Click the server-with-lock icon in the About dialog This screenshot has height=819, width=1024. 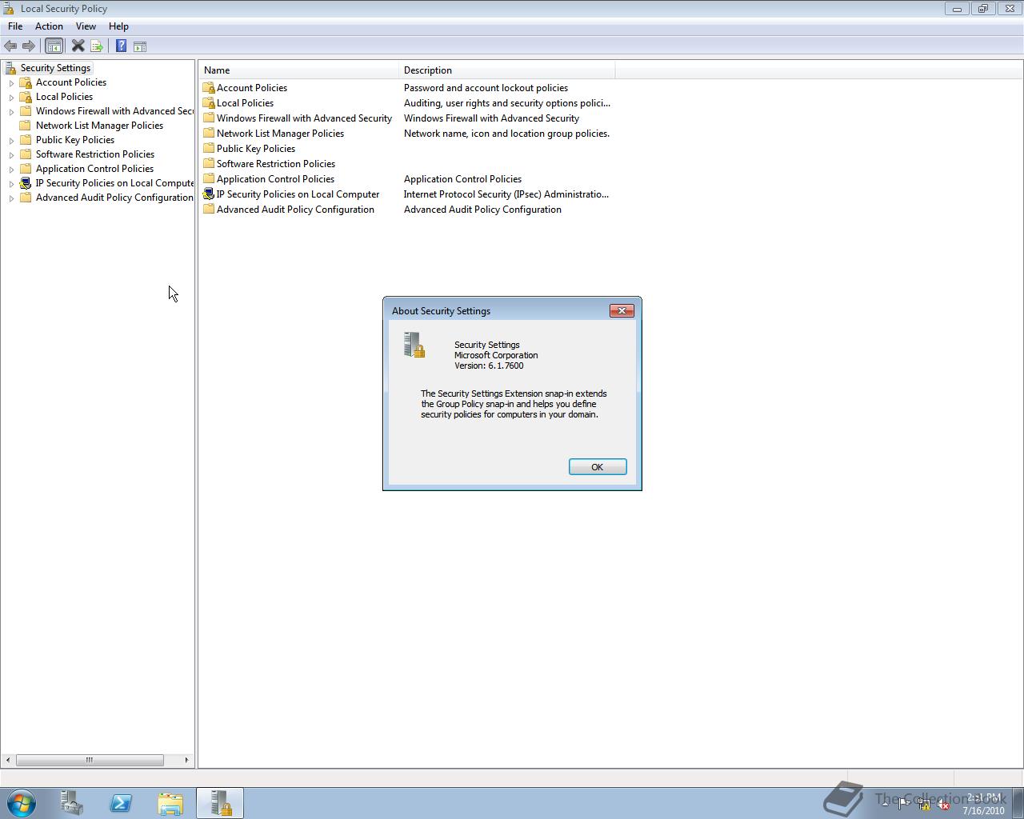pos(414,345)
